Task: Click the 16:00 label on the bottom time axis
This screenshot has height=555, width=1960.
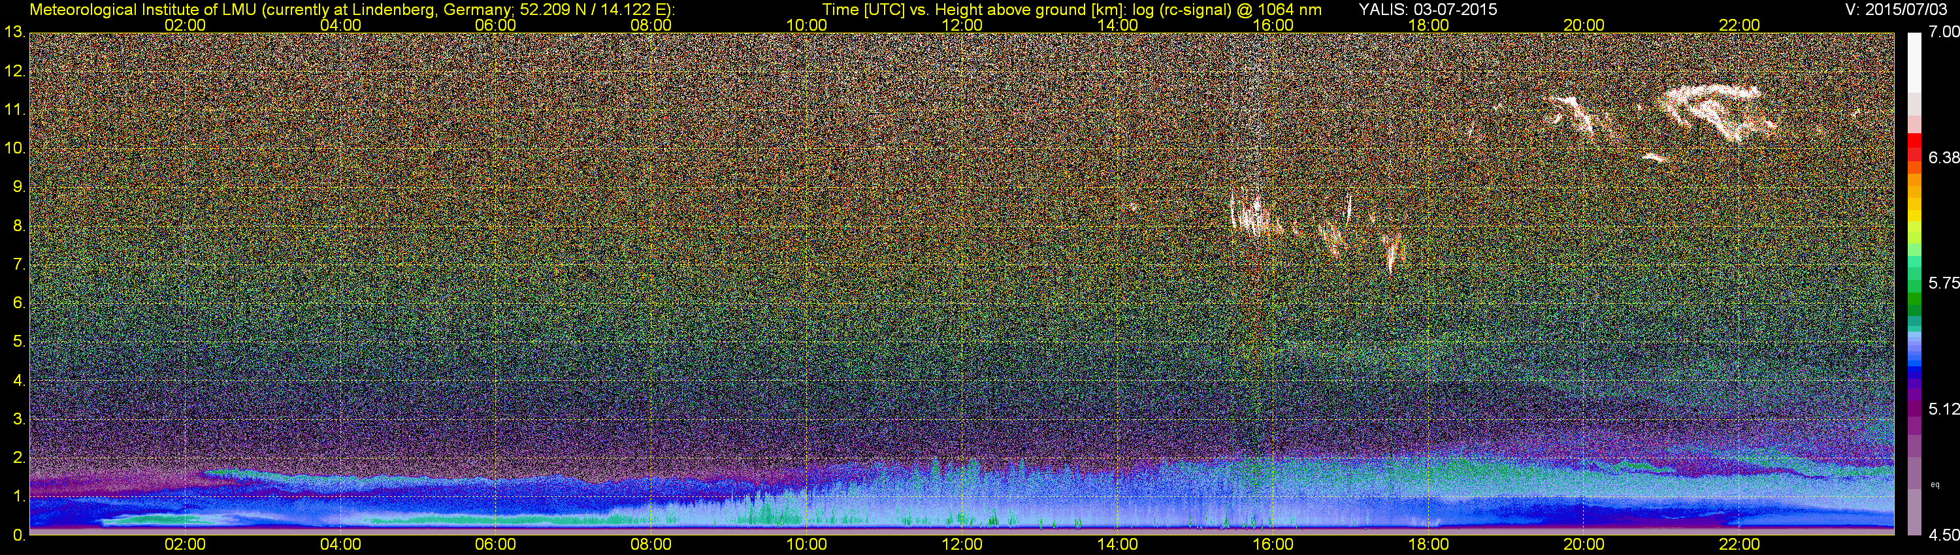Action: click(x=1273, y=545)
